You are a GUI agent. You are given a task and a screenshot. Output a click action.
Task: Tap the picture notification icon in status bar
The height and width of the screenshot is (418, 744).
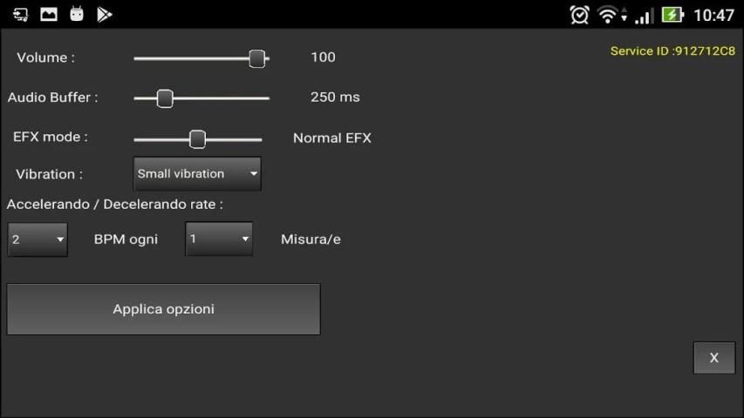tap(49, 14)
